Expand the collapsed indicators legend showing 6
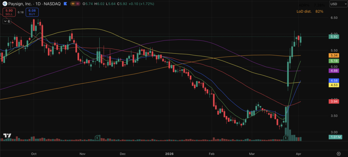Image resolution: width=348 pixels, height=157 pixels. click(x=7, y=21)
